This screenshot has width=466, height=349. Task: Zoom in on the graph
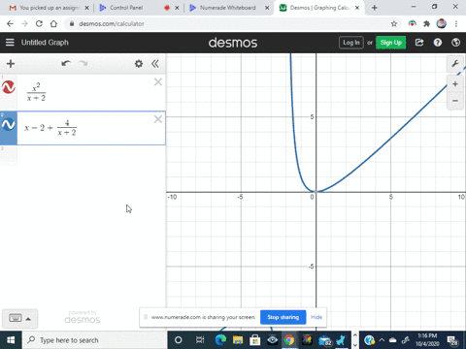[455, 84]
